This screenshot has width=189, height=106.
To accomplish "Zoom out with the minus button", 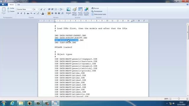I will coord(170,99).
